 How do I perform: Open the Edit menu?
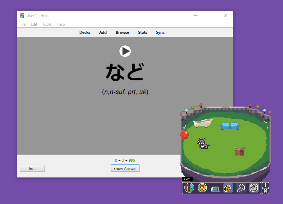click(x=34, y=24)
